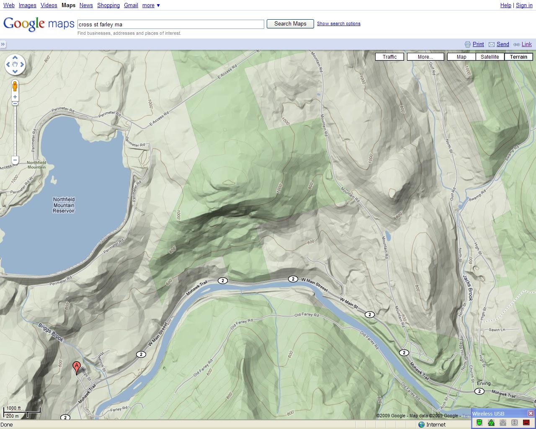
Task: Zoom out with the minus button at slider bottom
Action: point(15,160)
